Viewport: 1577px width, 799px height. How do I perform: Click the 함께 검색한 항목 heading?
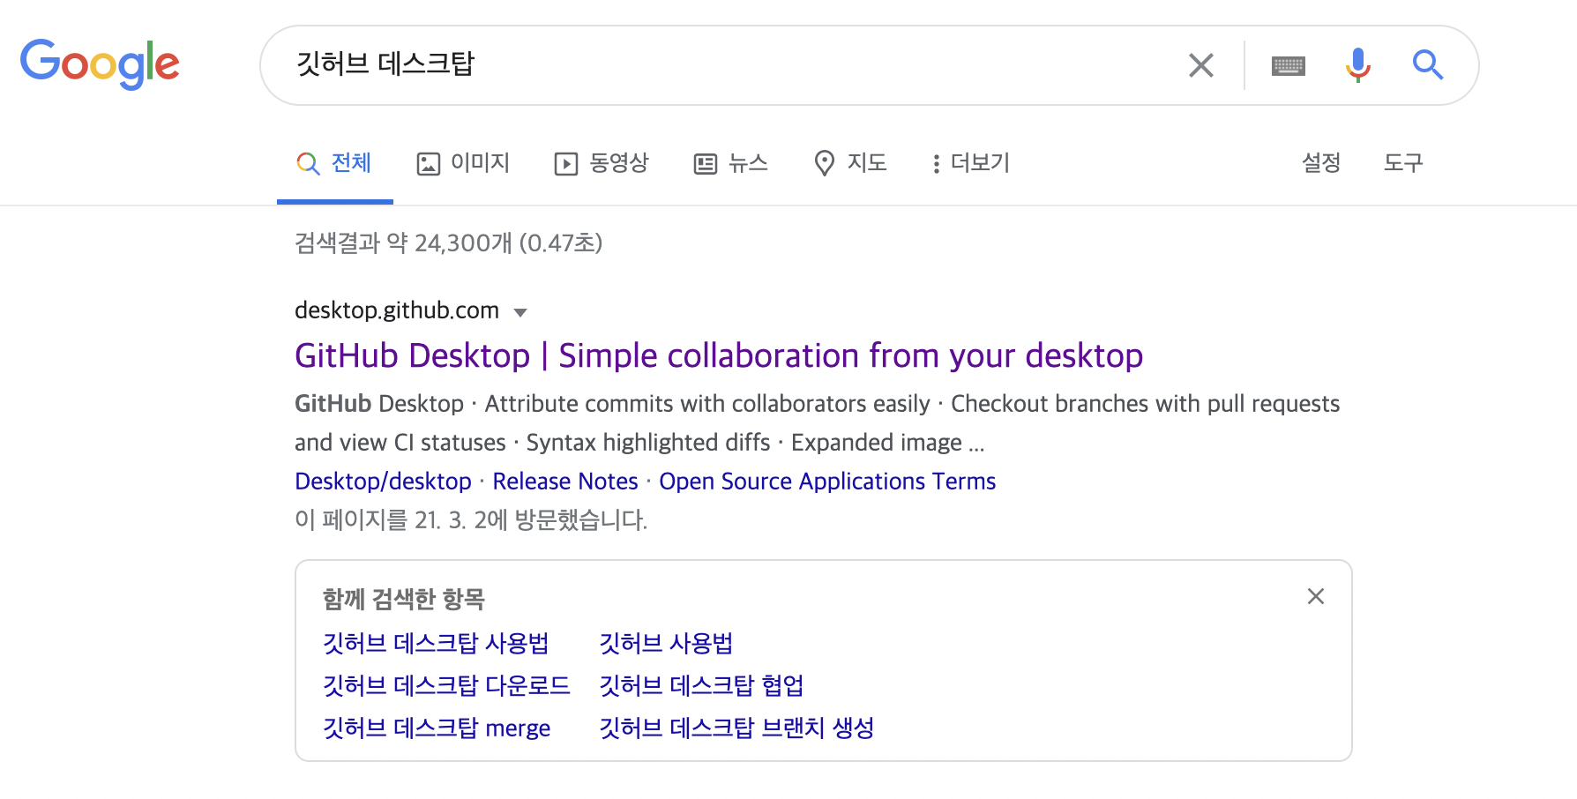pos(404,600)
